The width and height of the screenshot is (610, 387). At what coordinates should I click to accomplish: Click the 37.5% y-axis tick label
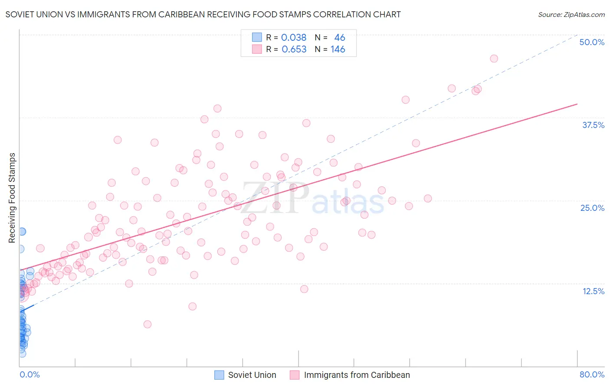coord(593,125)
